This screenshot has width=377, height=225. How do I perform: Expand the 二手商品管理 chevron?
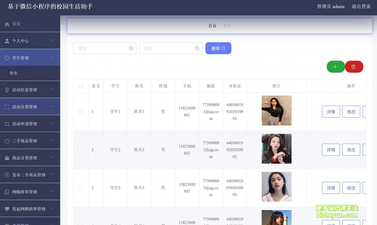pyautogui.click(x=53, y=140)
